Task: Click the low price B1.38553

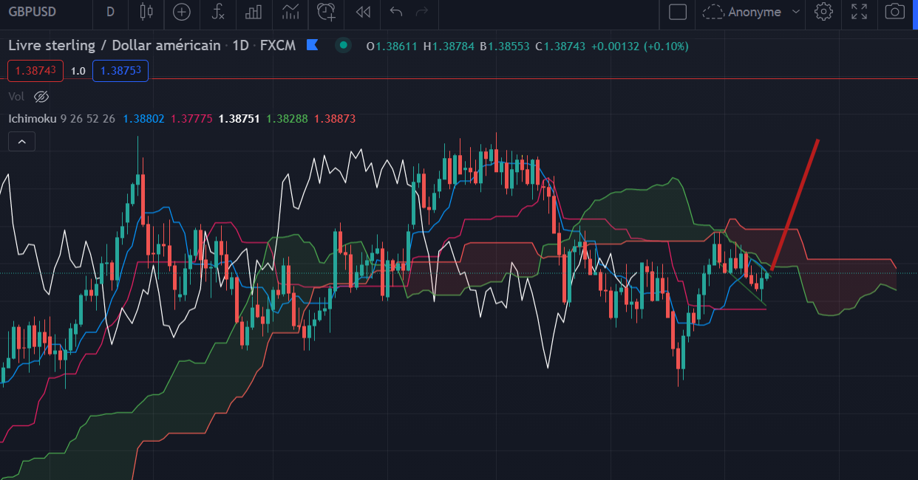Action: [x=505, y=46]
